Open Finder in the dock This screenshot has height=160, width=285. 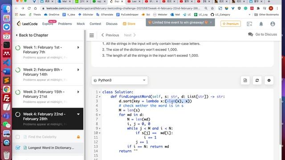(7, 9)
